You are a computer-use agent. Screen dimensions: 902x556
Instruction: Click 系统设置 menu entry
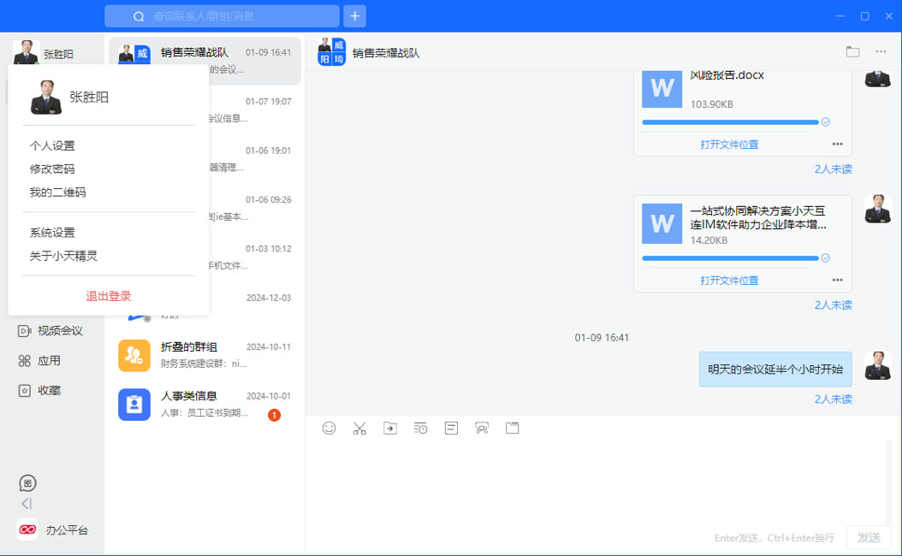(52, 233)
